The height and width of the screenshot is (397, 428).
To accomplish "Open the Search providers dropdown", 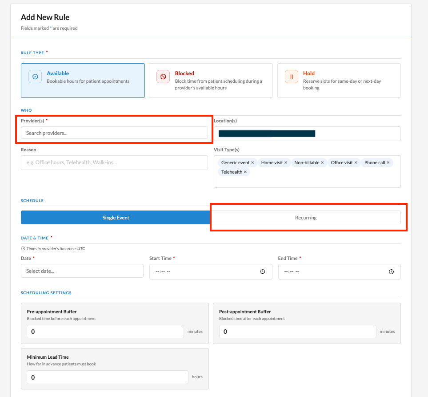I will coord(114,133).
